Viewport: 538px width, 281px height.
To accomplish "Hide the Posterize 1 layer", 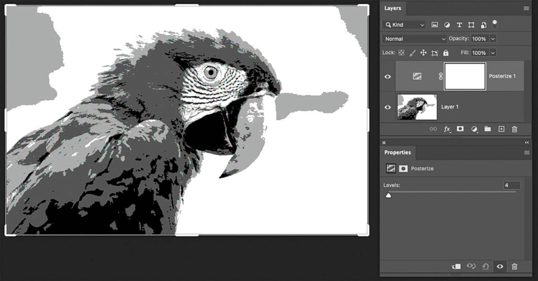I will (388, 76).
